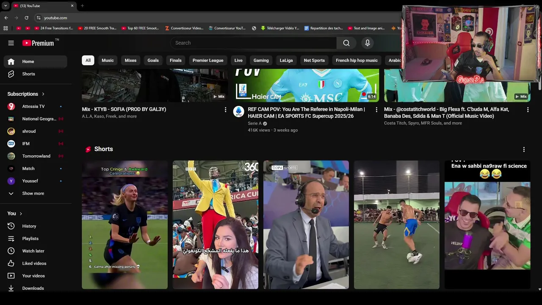
Task: Open Shorts from the sidebar
Action: (35, 74)
